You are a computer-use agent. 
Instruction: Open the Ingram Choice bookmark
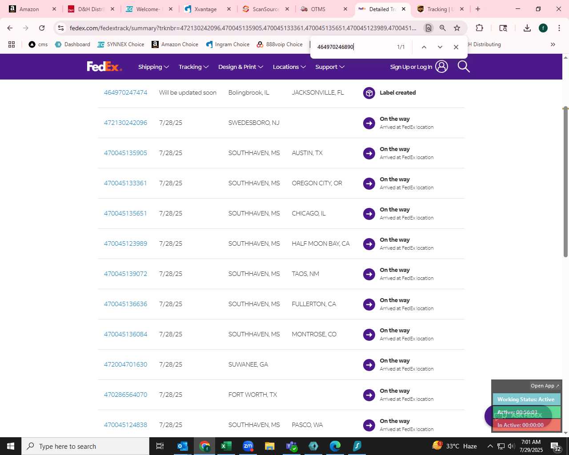tap(228, 44)
